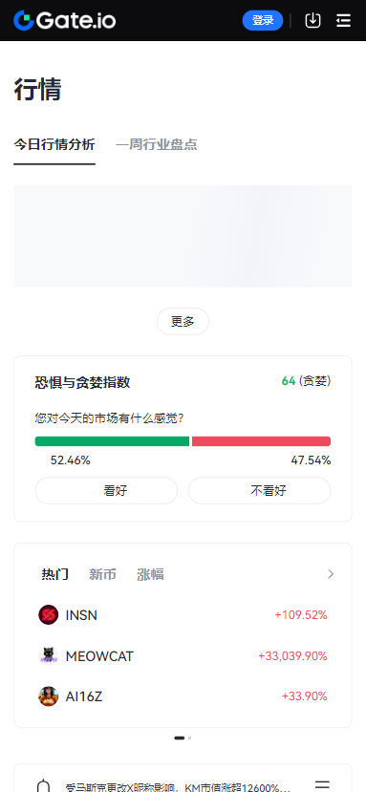Expand hot list with chevron arrow

click(x=331, y=574)
